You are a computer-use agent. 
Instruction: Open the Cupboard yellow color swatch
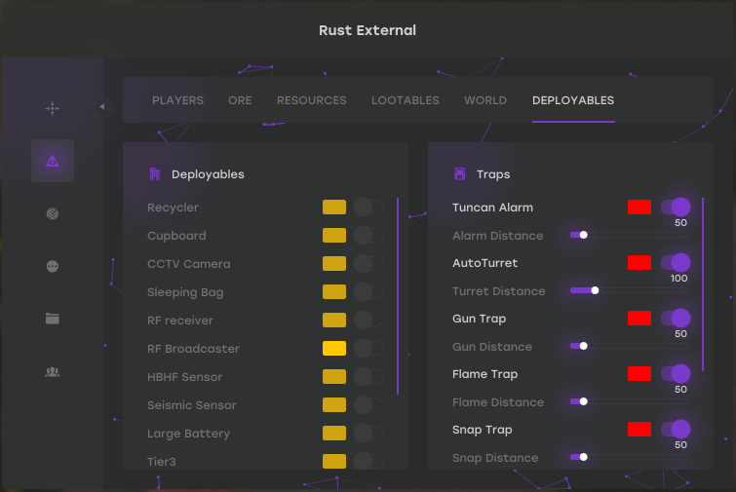[334, 235]
